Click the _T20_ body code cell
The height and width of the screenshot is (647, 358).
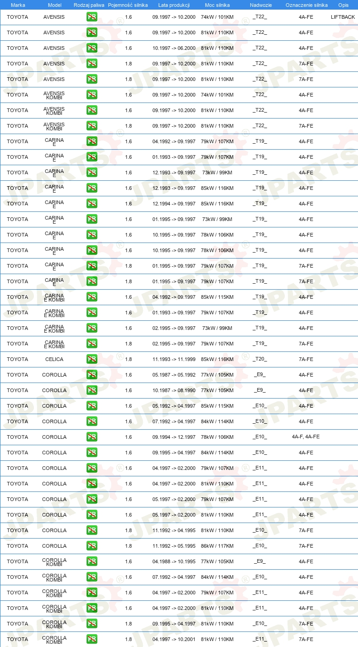point(260,359)
